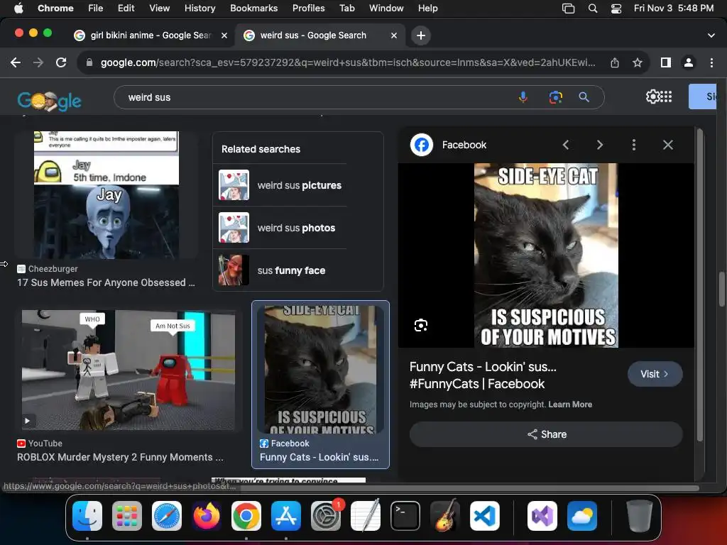The width and height of the screenshot is (727, 545).
Task: Click the Google logo
Action: click(x=49, y=100)
